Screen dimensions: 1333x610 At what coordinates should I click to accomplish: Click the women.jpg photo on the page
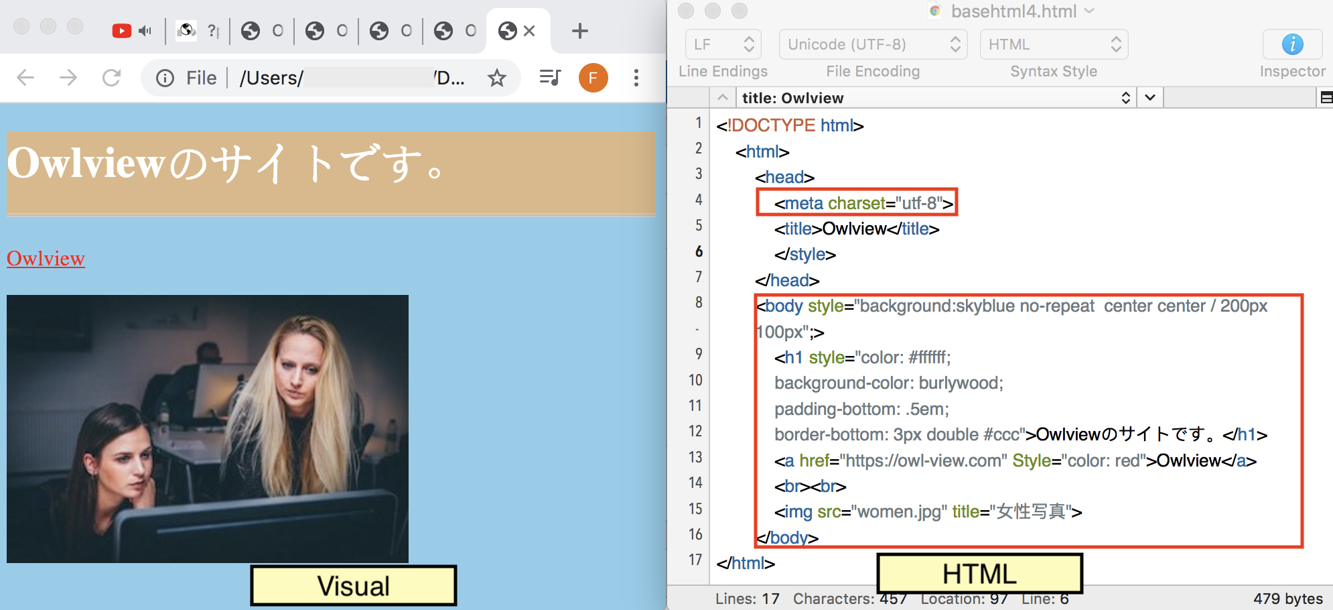pyautogui.click(x=208, y=427)
